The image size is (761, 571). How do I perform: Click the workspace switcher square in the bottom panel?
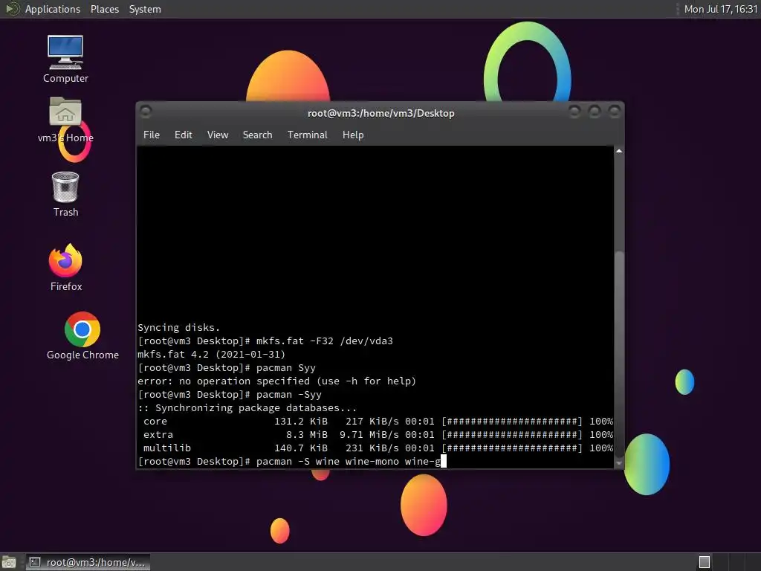tap(705, 562)
